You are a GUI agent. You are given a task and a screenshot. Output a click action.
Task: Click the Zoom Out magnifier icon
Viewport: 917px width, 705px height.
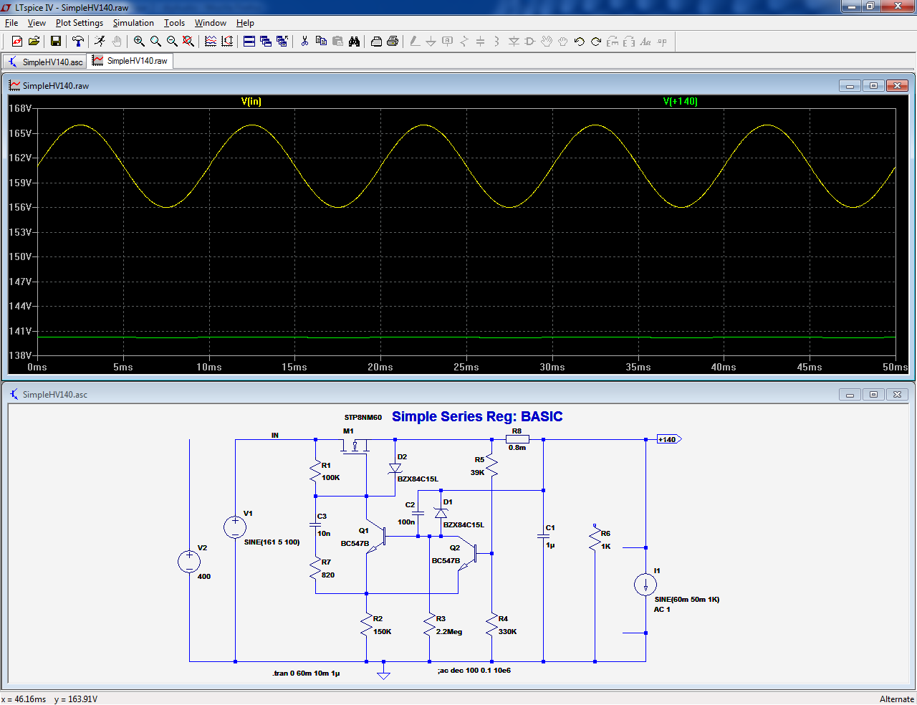pos(172,42)
